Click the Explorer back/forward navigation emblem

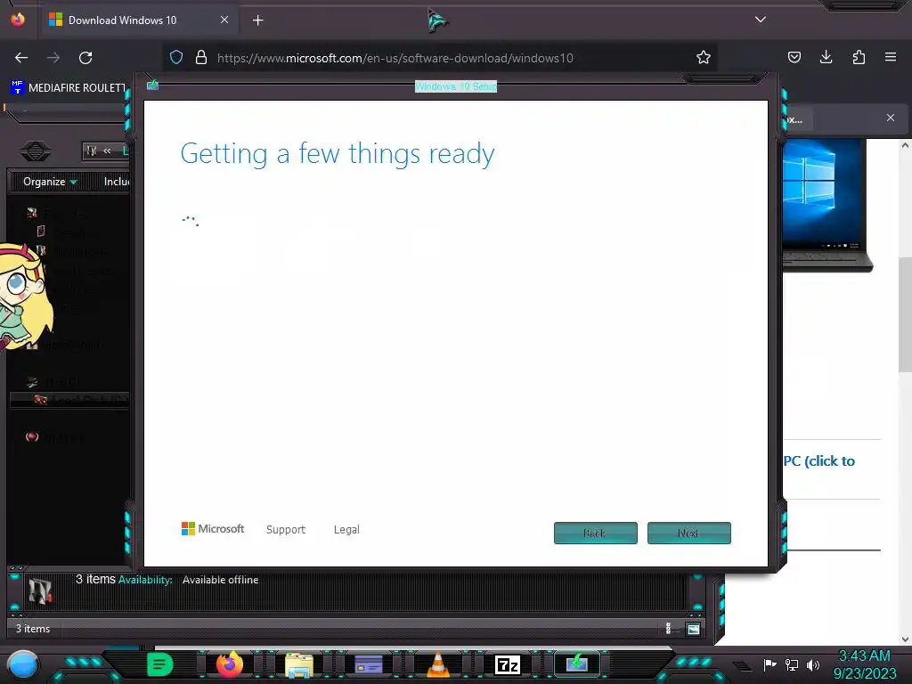(x=36, y=151)
